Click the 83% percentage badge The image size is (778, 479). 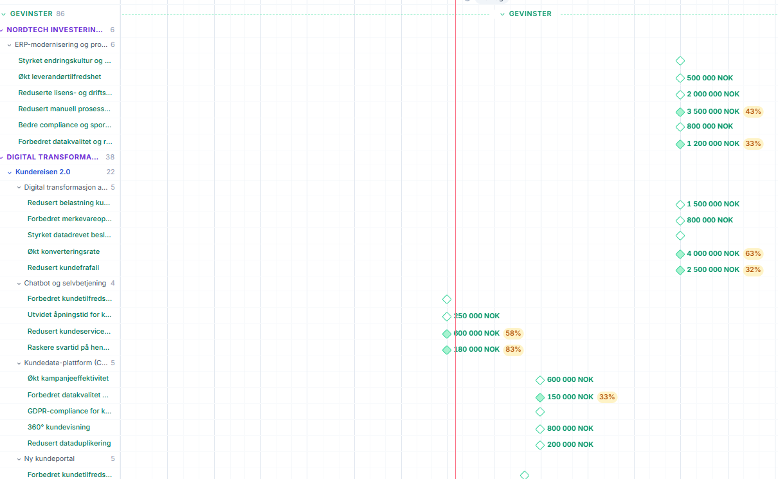[513, 350]
